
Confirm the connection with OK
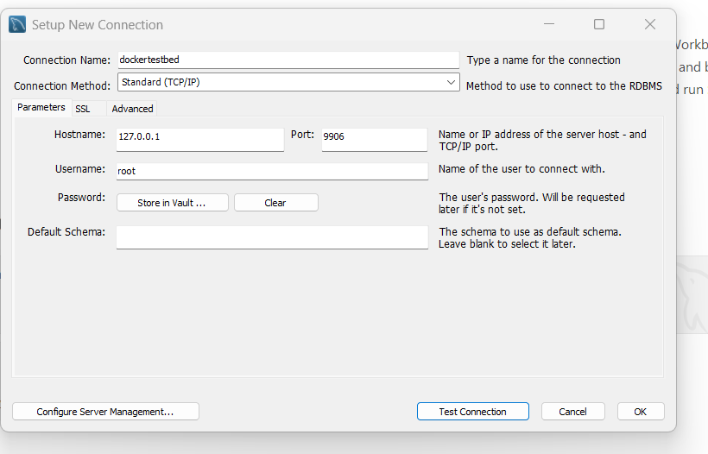(641, 412)
